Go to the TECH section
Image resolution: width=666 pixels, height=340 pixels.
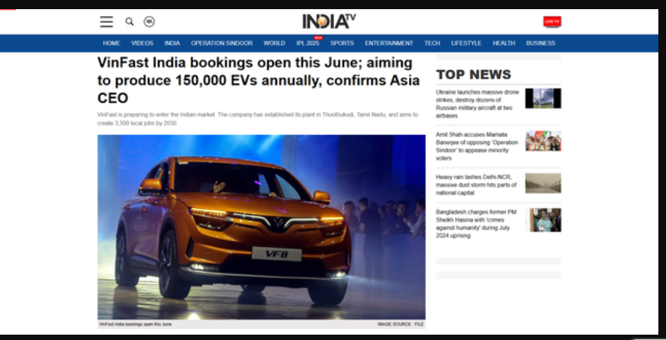tap(432, 43)
